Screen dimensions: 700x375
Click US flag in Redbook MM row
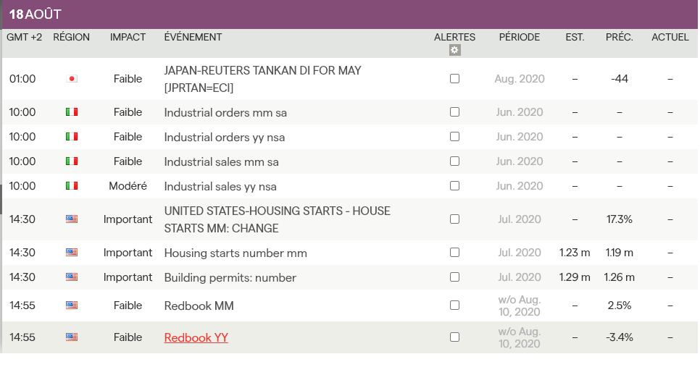pos(72,306)
